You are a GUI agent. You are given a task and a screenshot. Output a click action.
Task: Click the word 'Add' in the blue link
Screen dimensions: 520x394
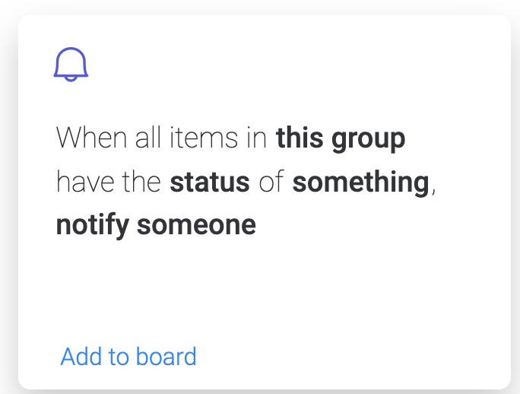click(81, 357)
